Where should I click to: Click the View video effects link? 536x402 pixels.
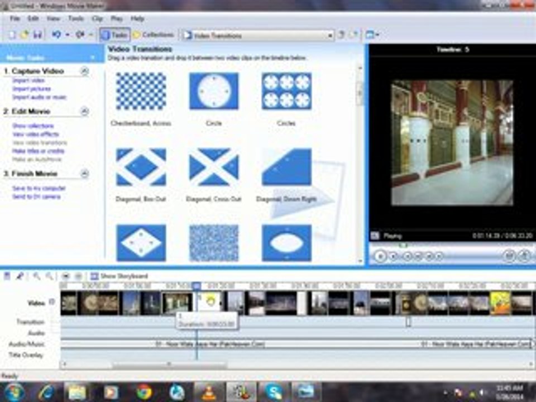click(36, 135)
